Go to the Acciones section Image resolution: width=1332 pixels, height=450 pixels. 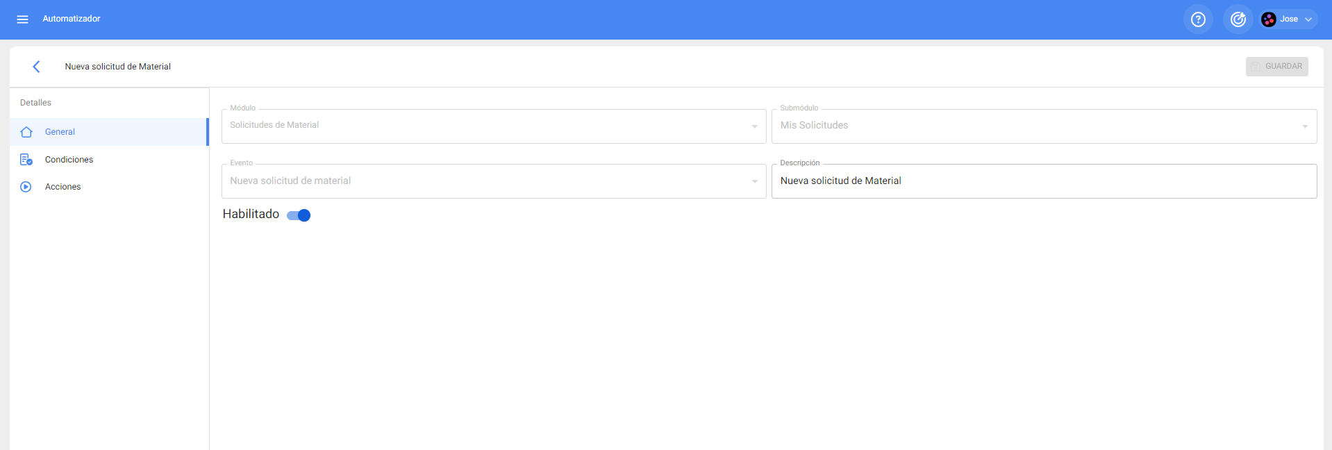pyautogui.click(x=63, y=187)
